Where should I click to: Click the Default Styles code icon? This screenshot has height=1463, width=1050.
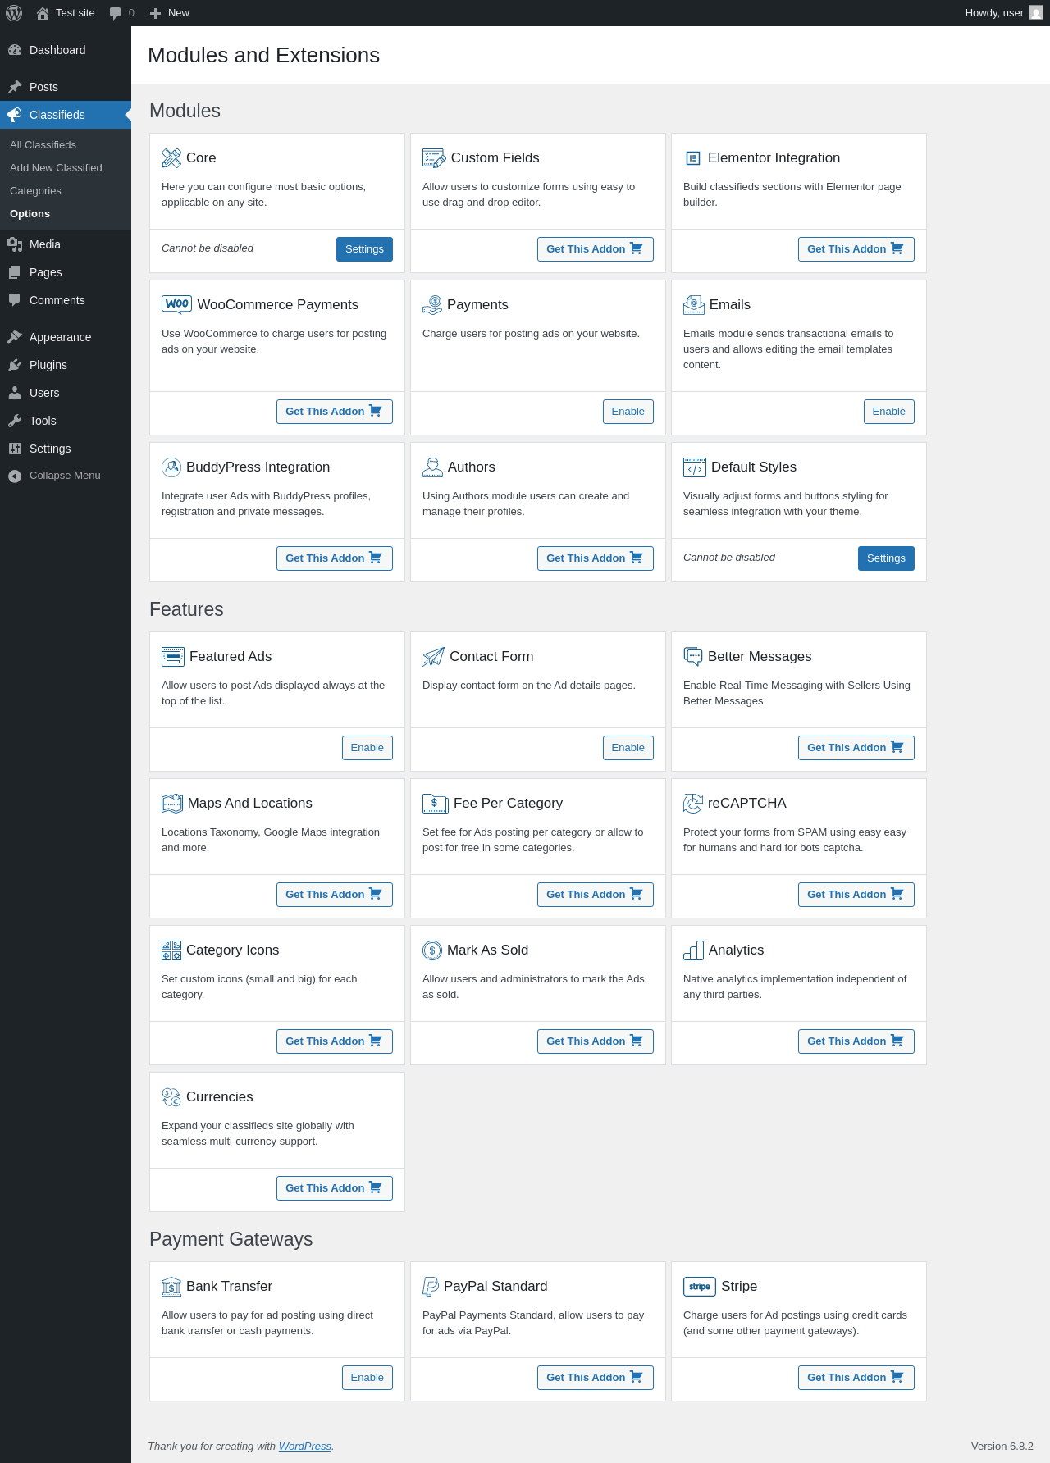(695, 467)
